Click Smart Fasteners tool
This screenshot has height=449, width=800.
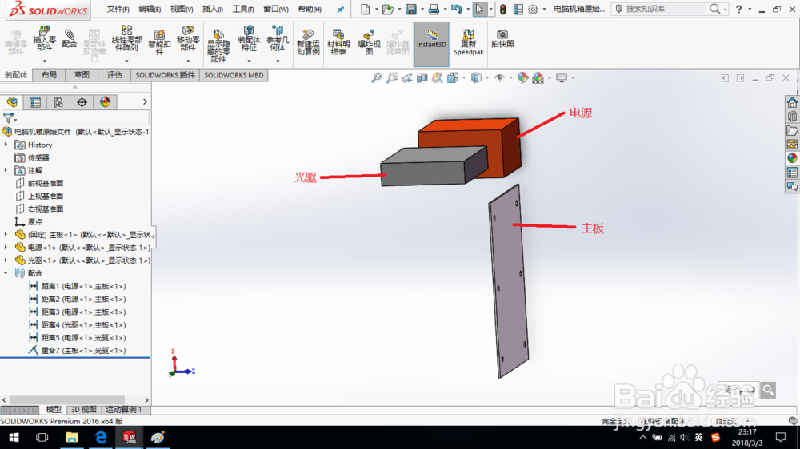point(159,42)
